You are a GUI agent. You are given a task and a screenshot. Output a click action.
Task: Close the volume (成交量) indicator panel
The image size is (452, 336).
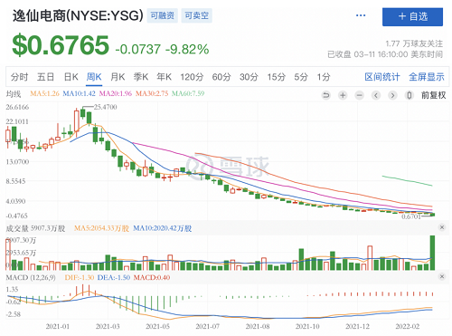(x=442, y=227)
